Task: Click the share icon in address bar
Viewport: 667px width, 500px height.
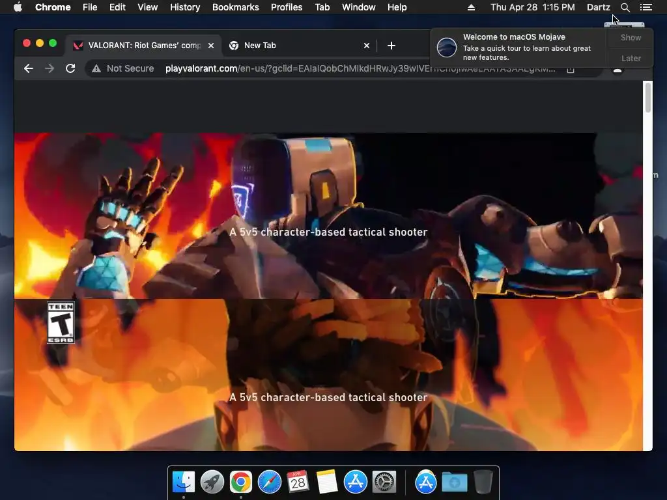Action: click(571, 70)
